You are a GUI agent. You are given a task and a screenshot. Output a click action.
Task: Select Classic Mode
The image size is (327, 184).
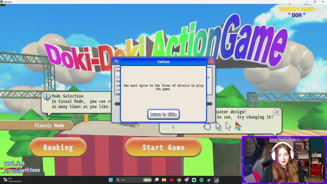[49, 125]
